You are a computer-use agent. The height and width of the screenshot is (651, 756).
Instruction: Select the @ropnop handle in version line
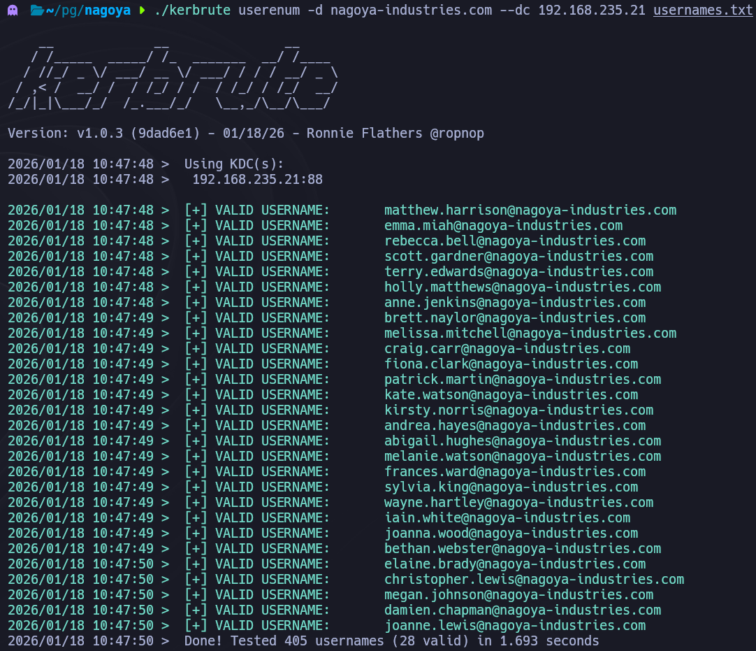point(457,133)
